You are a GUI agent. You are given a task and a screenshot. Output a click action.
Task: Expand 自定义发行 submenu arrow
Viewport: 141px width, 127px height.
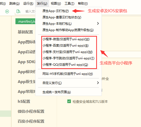click(x=98, y=83)
